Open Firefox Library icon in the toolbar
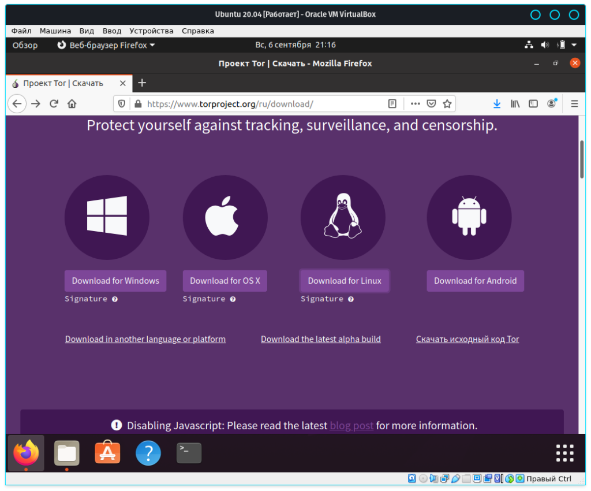This screenshot has height=491, width=591. (515, 104)
